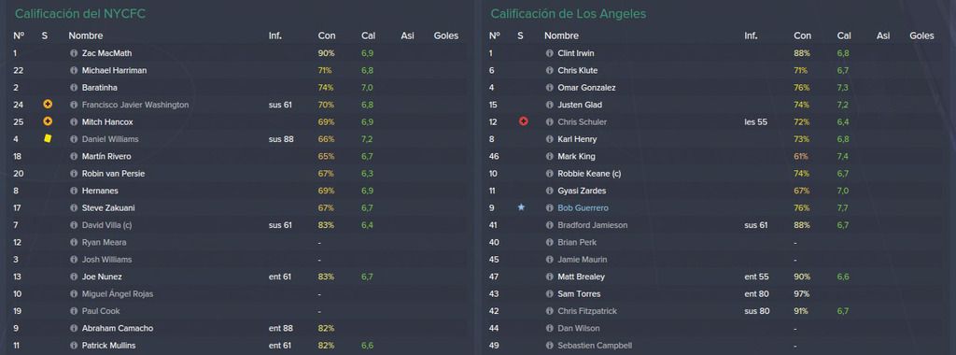
Task: Open info icon next to Robin van Persie
Action: (x=74, y=174)
